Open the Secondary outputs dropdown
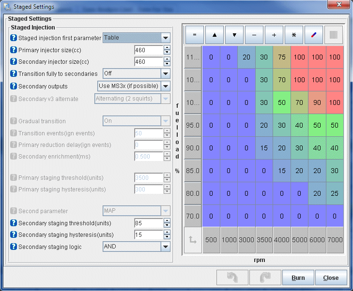The image size is (353, 291). click(166, 86)
